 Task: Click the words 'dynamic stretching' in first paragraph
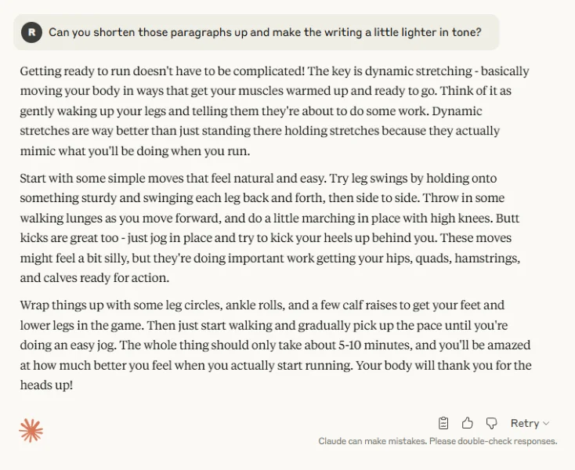click(418, 70)
